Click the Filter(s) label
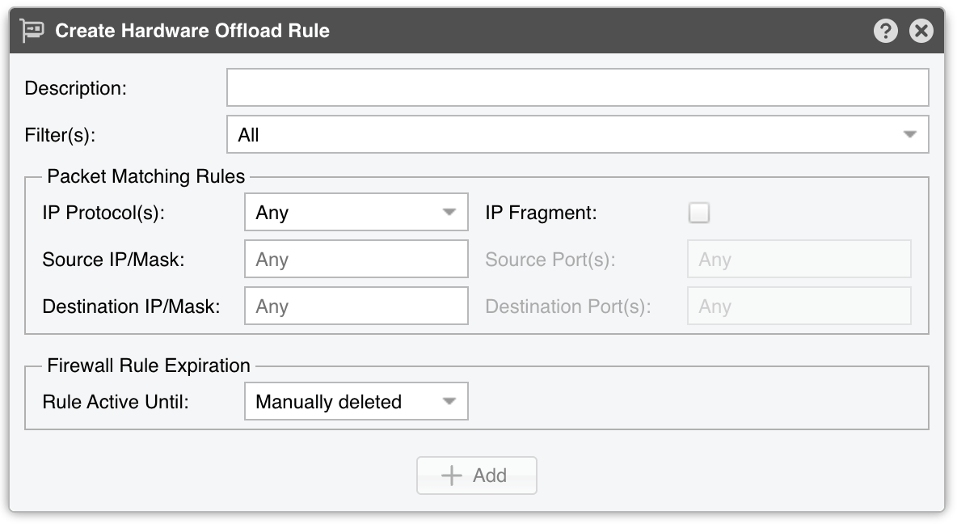Image resolution: width=957 pixels, height=524 pixels. (x=60, y=135)
